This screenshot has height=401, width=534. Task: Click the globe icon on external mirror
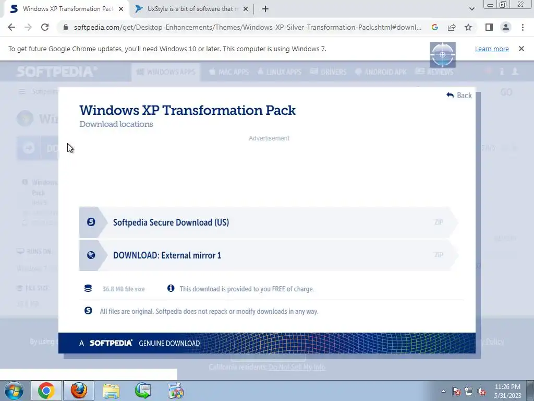pos(91,255)
